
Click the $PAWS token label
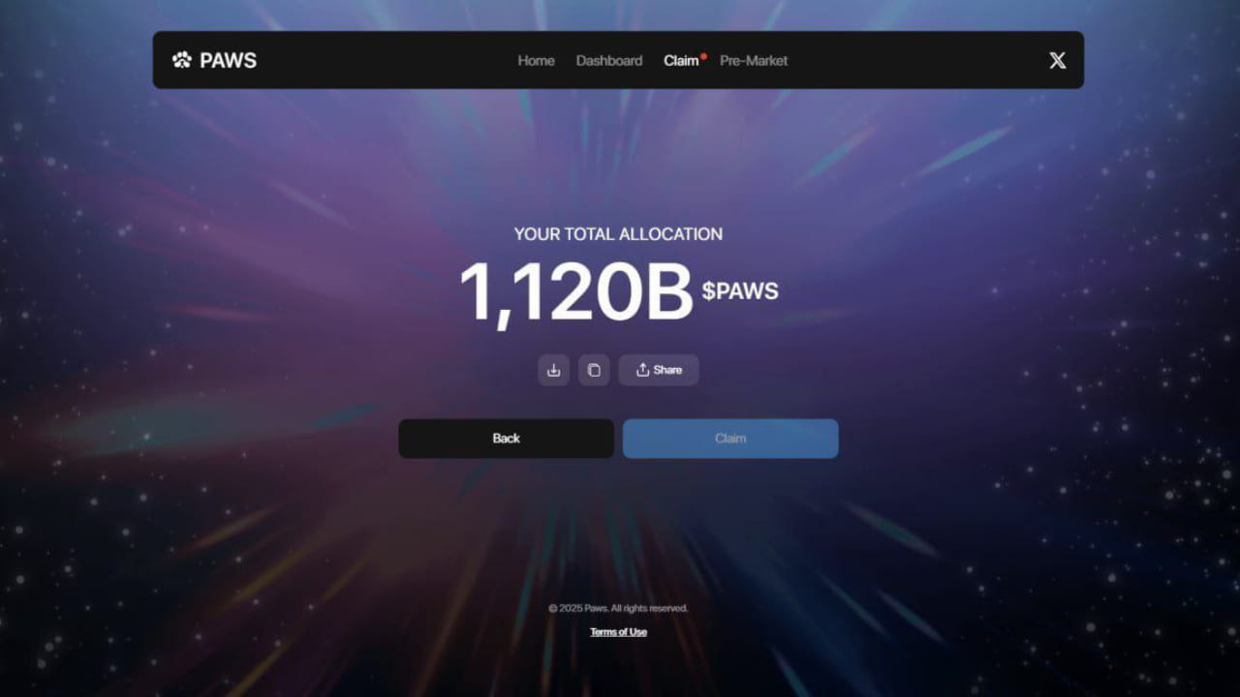[740, 291]
